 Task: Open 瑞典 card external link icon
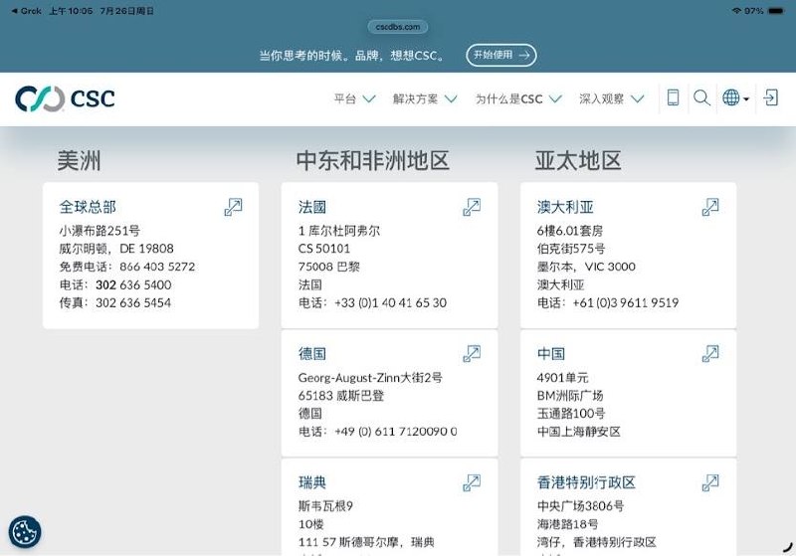tap(472, 482)
